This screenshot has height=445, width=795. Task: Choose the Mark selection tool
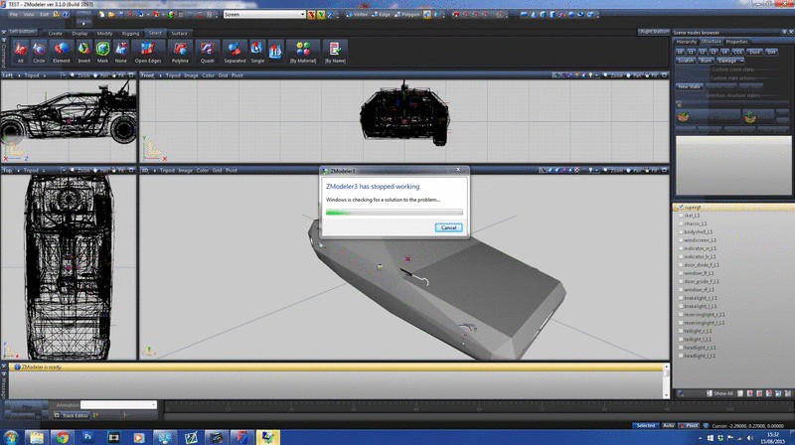pos(102,52)
